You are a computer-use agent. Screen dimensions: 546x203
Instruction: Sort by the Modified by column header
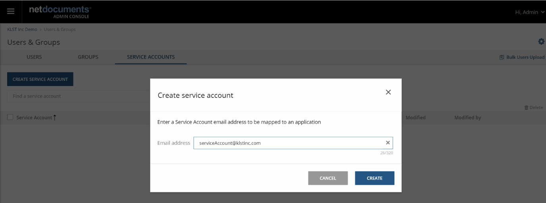[x=468, y=117]
